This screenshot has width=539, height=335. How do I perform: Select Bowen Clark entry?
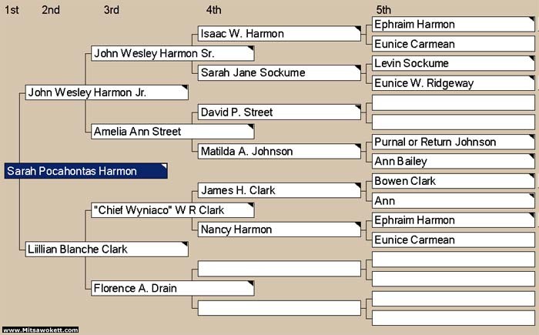453,181
